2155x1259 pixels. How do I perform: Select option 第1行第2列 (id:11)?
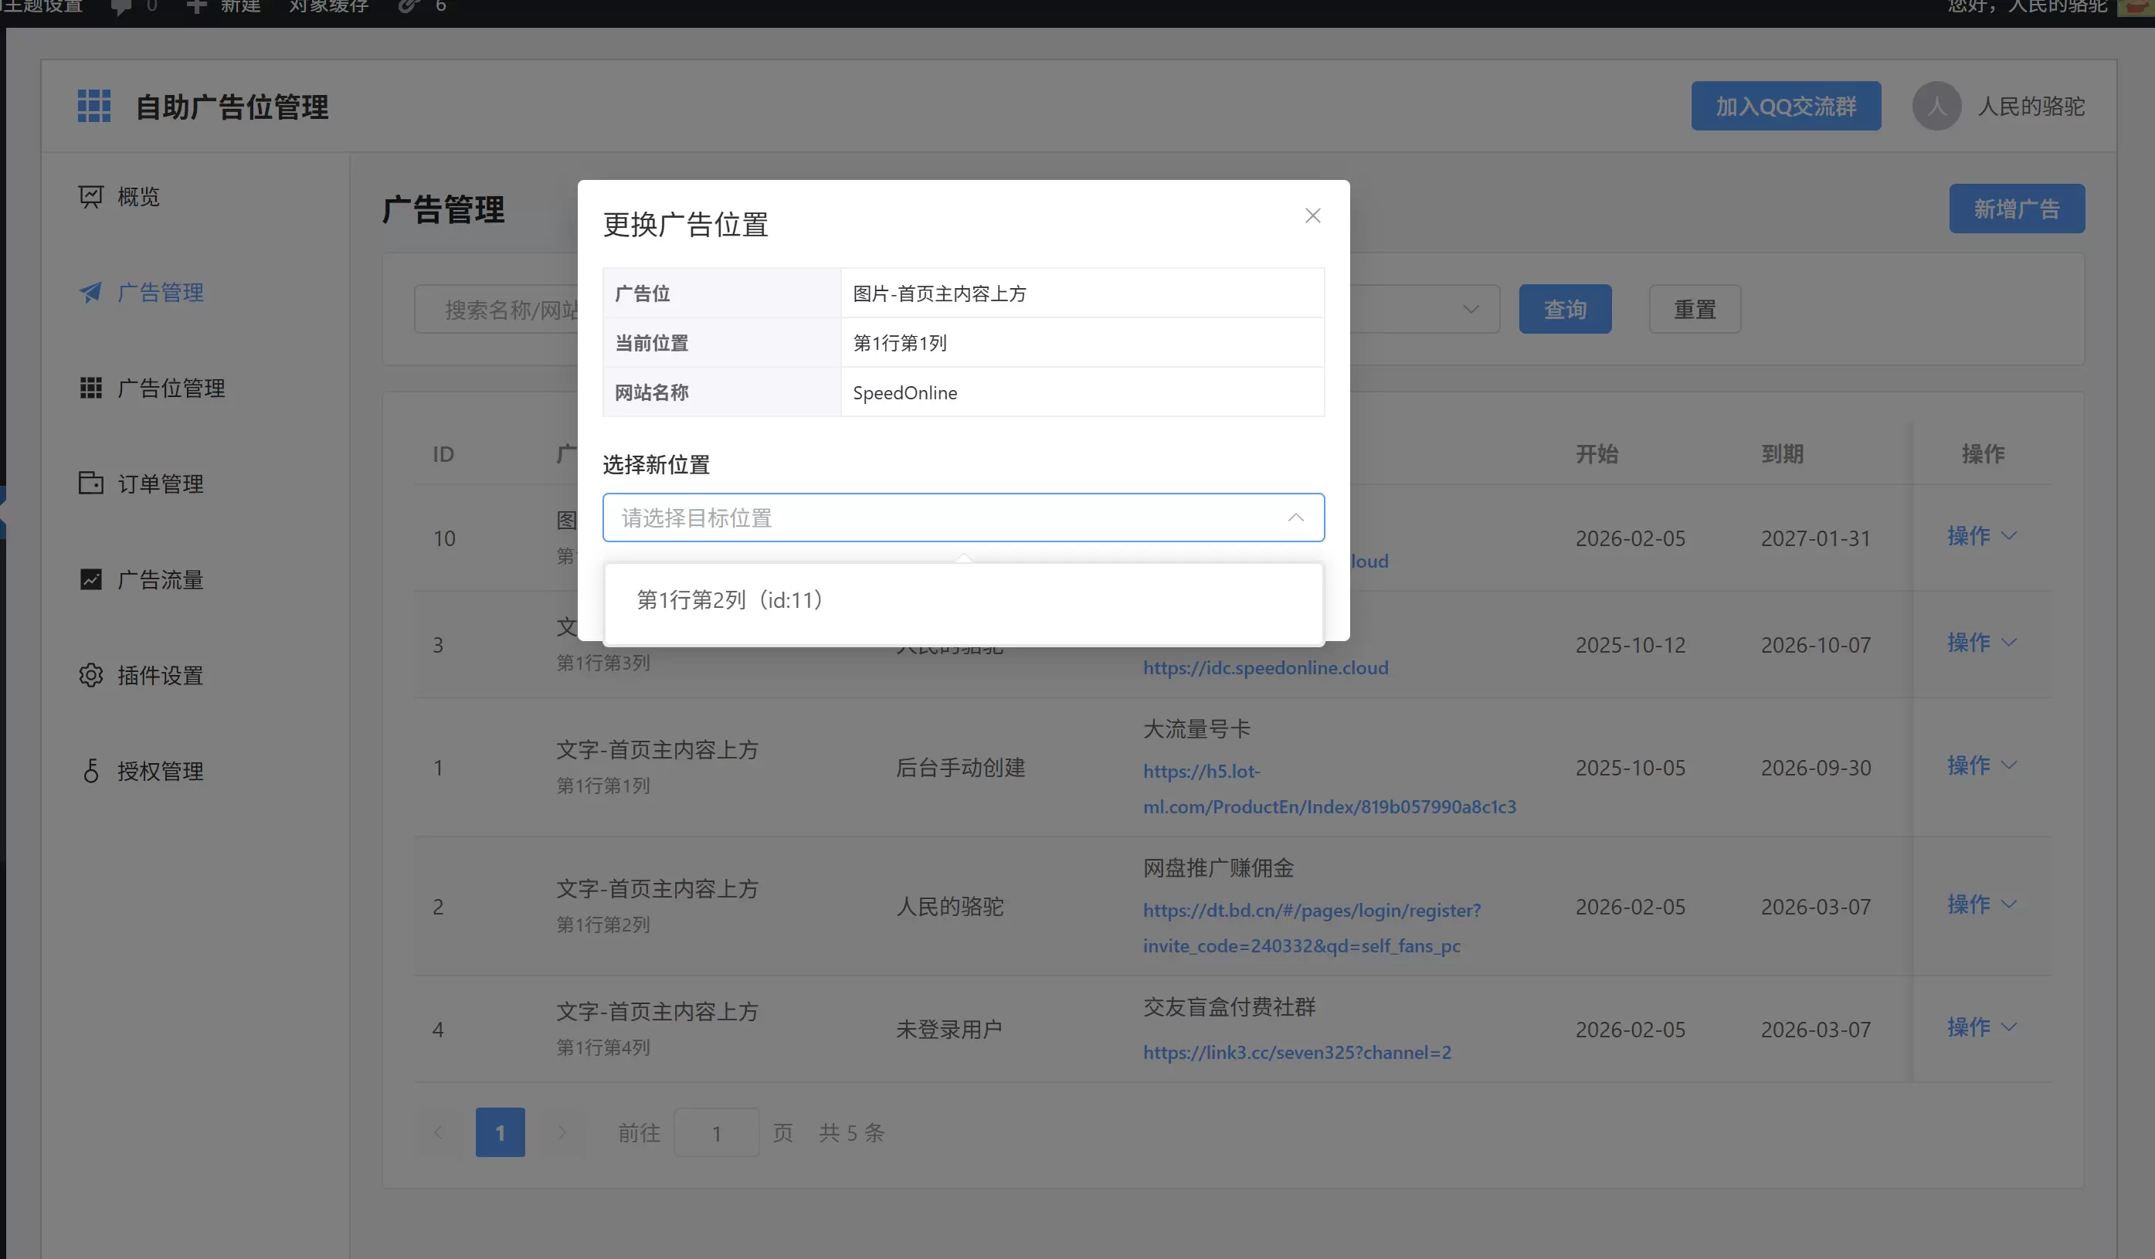tap(963, 599)
